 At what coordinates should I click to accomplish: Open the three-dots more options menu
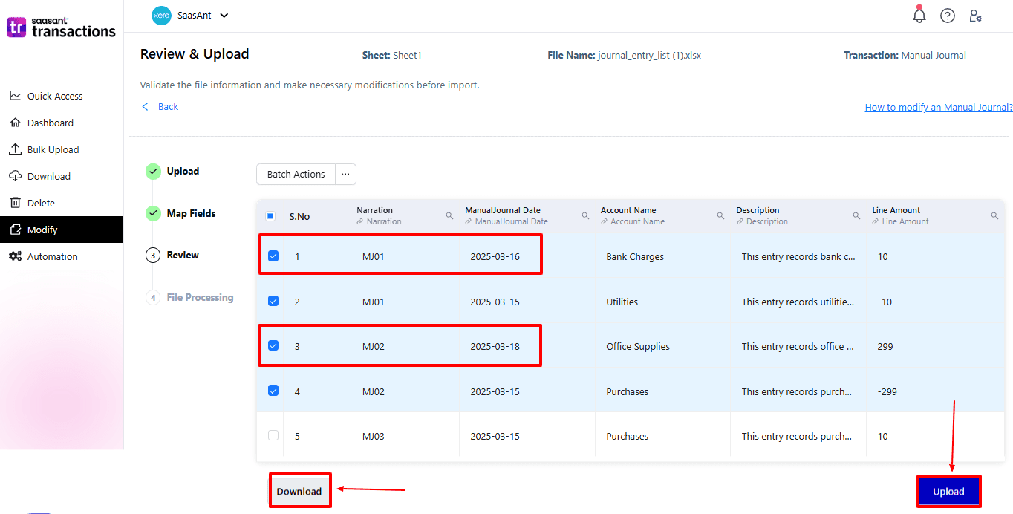(x=345, y=174)
